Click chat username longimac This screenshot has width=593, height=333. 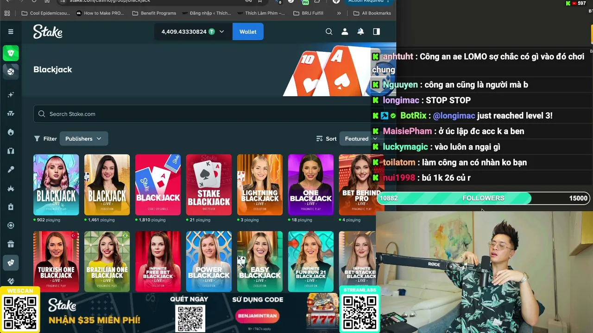click(401, 100)
